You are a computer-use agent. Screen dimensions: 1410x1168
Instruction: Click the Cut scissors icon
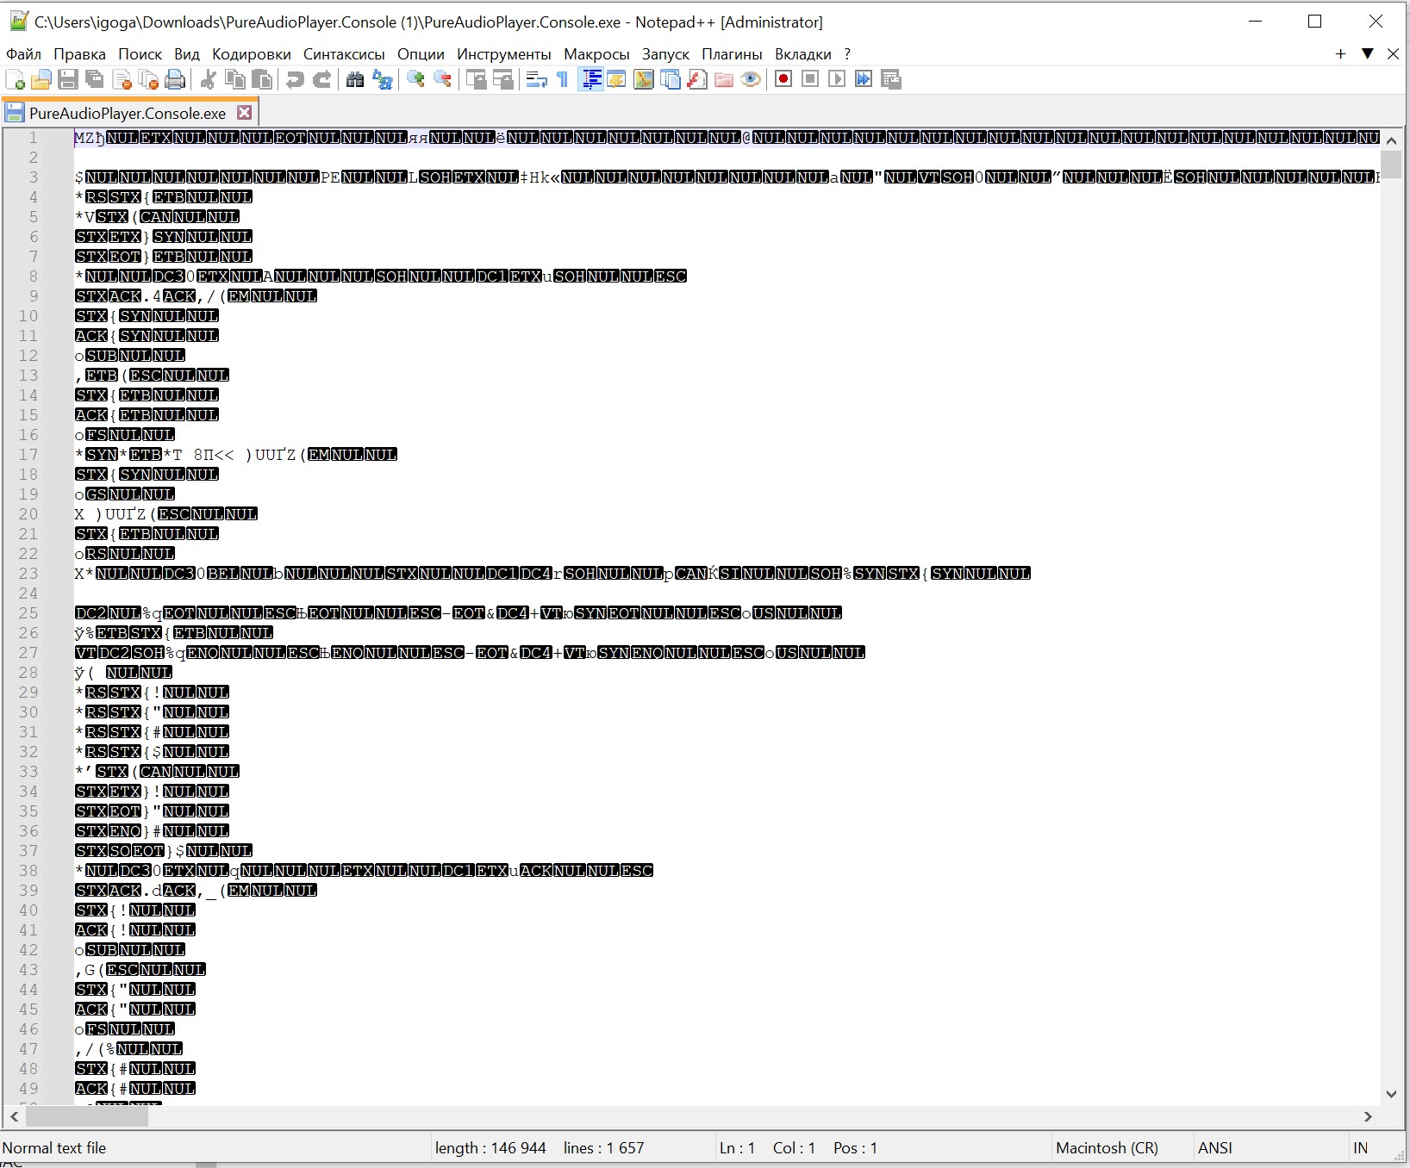pyautogui.click(x=208, y=80)
